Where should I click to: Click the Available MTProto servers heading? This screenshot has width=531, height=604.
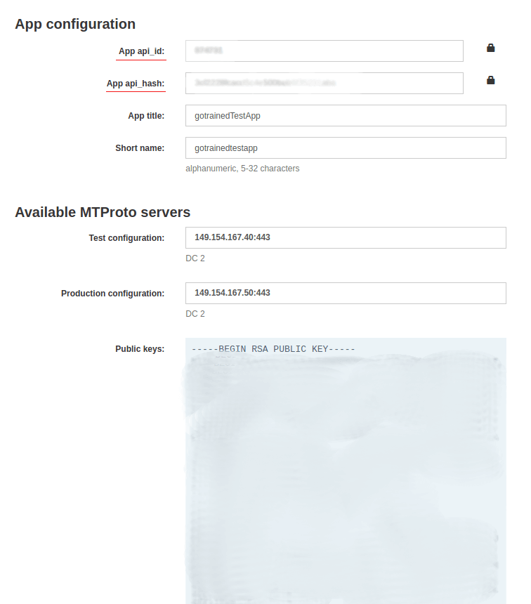(103, 212)
